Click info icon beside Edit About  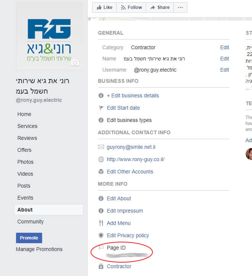pos(101,198)
